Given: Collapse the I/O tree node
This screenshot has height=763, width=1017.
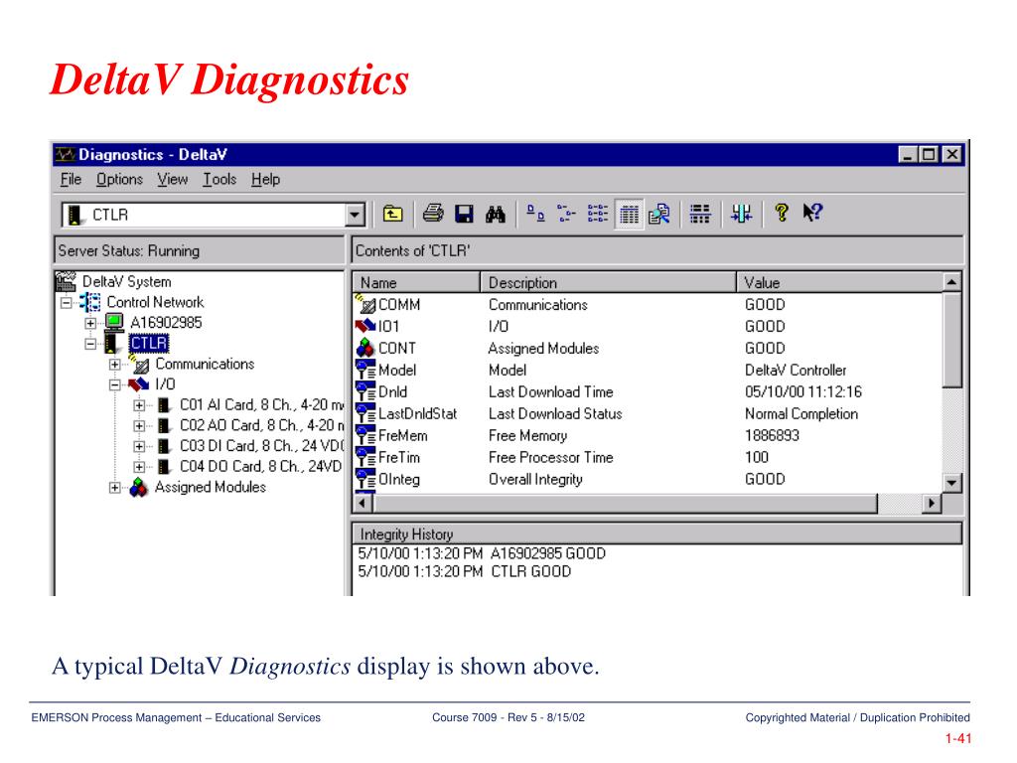Looking at the screenshot, I should 115,384.
